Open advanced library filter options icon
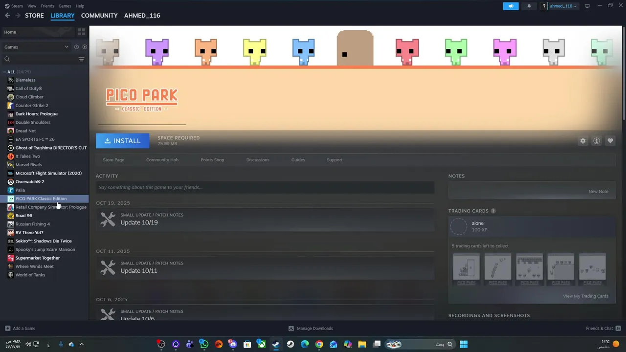626x352 pixels. coord(81,59)
